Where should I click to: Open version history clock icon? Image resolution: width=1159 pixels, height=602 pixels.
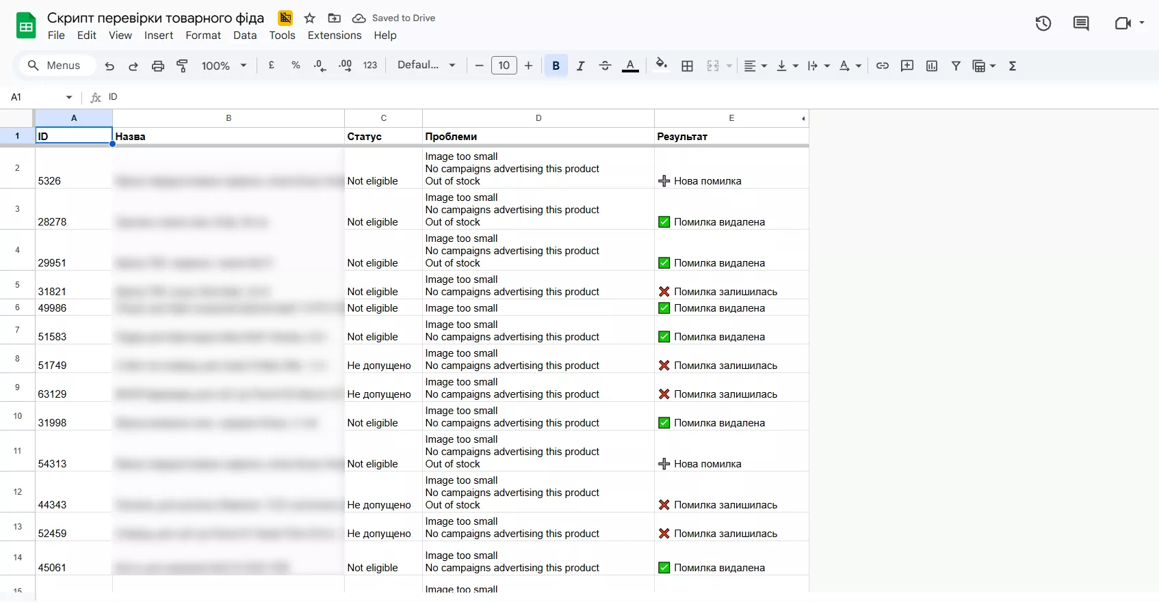coord(1043,24)
